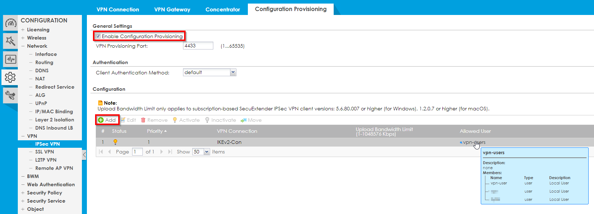Switch to the Concentrator tab
Viewport: 594px width, 214px height.
223,10
